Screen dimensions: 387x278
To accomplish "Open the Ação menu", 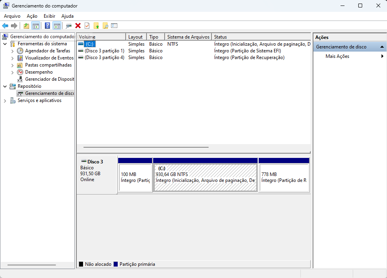I will pos(32,16).
